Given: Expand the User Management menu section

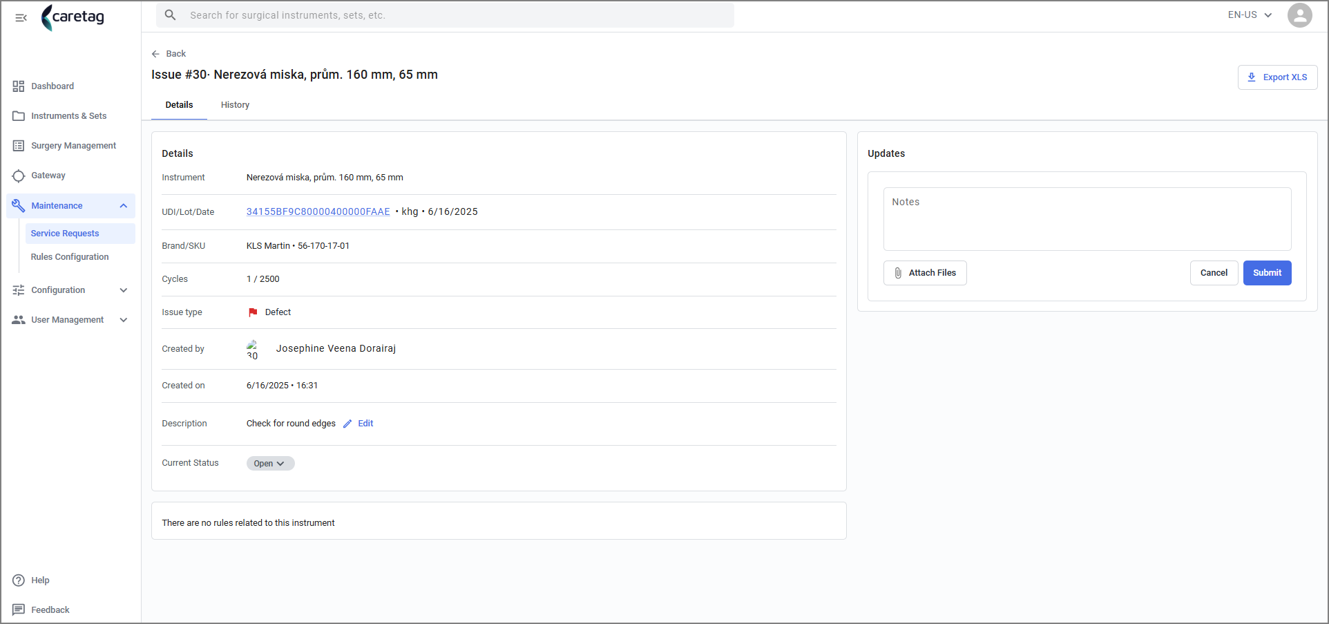Looking at the screenshot, I should 124,320.
